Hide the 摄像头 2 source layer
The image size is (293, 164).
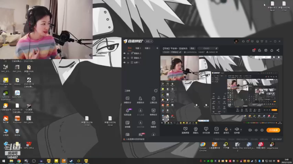[125, 53]
